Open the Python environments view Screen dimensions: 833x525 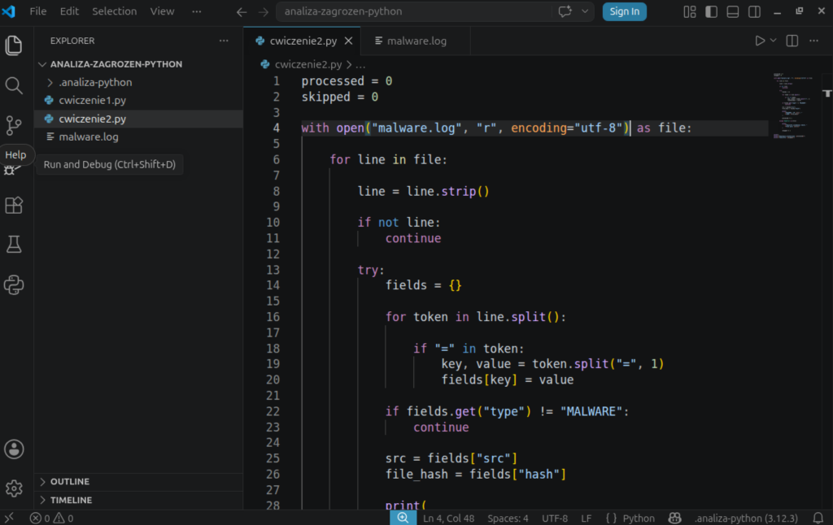[x=14, y=285]
